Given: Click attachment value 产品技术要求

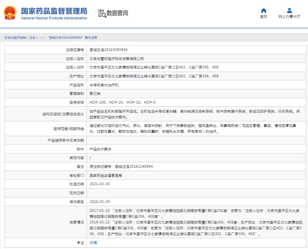Looking at the screenshot, I should click(100, 149).
